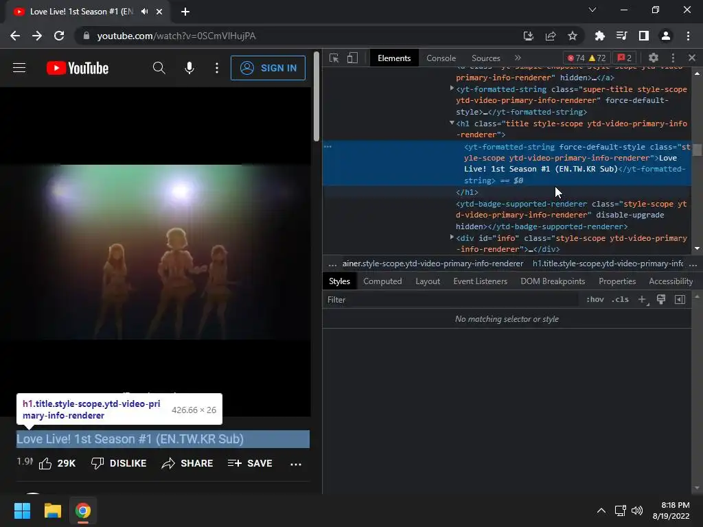Toggle rendering emulations paintbrush icon
Image resolution: width=703 pixels, height=527 pixels.
[661, 299]
